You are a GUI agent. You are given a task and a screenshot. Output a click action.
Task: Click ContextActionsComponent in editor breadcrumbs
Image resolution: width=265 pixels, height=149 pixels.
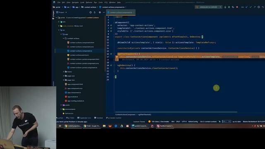coord(125,115)
